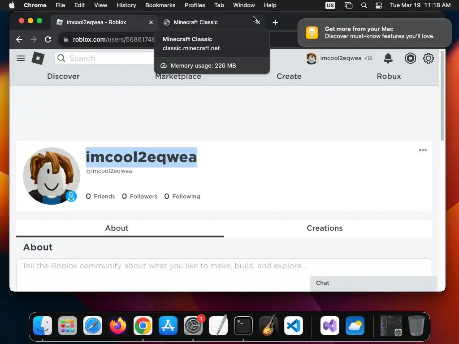The image size is (459, 344).
Task: Launch Firefox from the Dock
Action: (118, 326)
